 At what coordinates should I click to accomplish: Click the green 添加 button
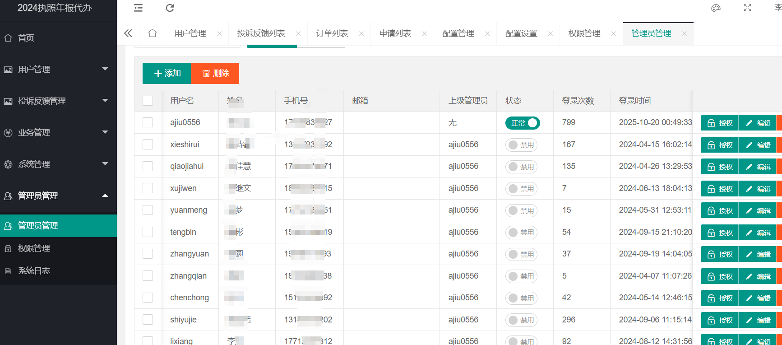167,74
